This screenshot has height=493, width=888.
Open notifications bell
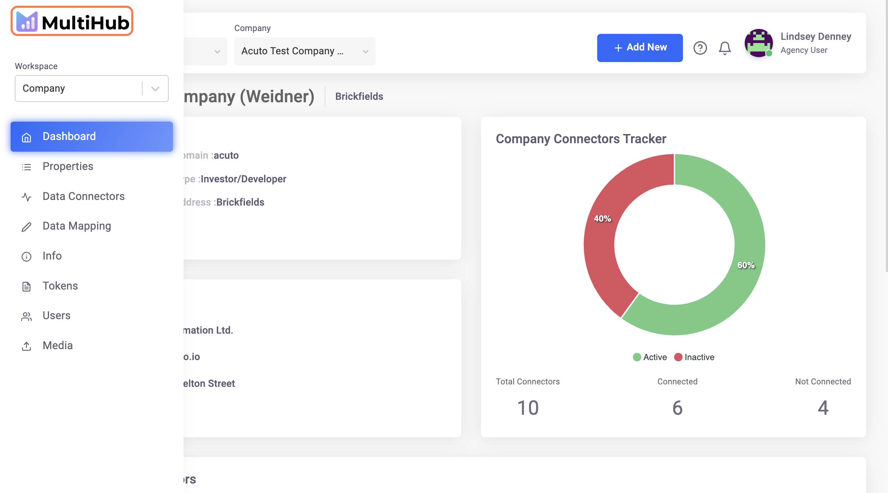725,48
